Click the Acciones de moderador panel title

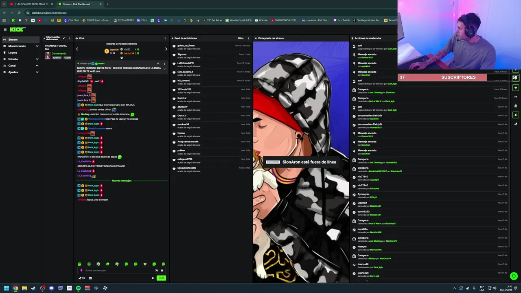(368, 38)
